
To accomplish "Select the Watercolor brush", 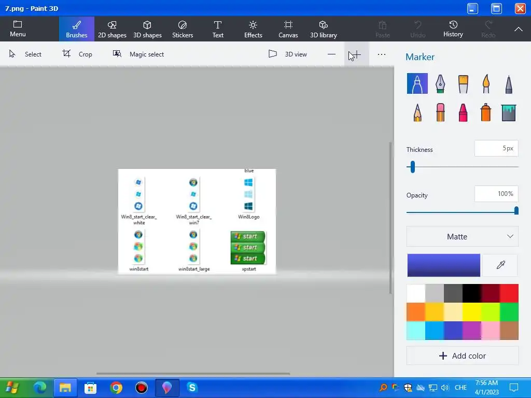I will pos(486,83).
